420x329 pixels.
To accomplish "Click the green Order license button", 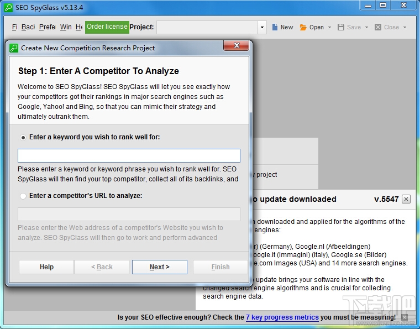I will tap(107, 27).
